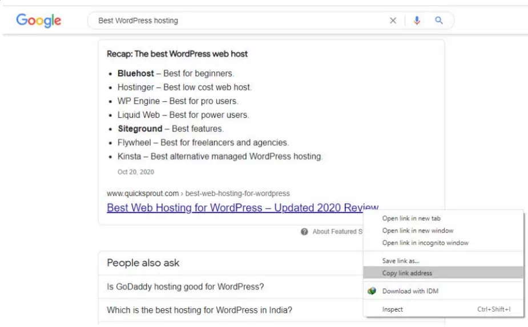
Task: Clear the search box text
Action: 393,21
